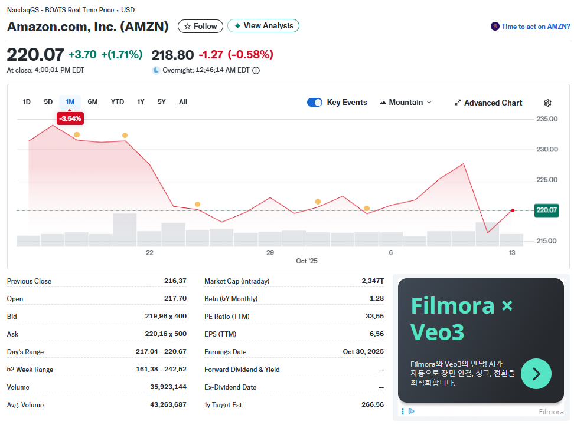The image size is (574, 425).
Task: Click the overnight price 218.80
Action: tap(172, 55)
